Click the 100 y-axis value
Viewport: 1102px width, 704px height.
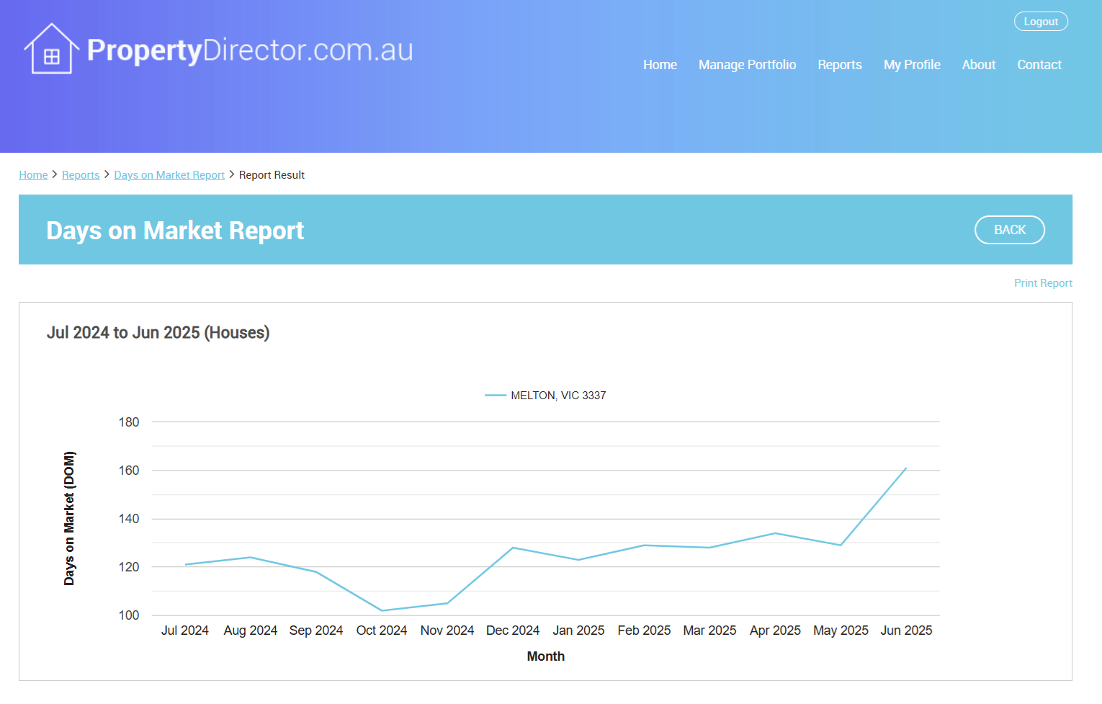(129, 615)
